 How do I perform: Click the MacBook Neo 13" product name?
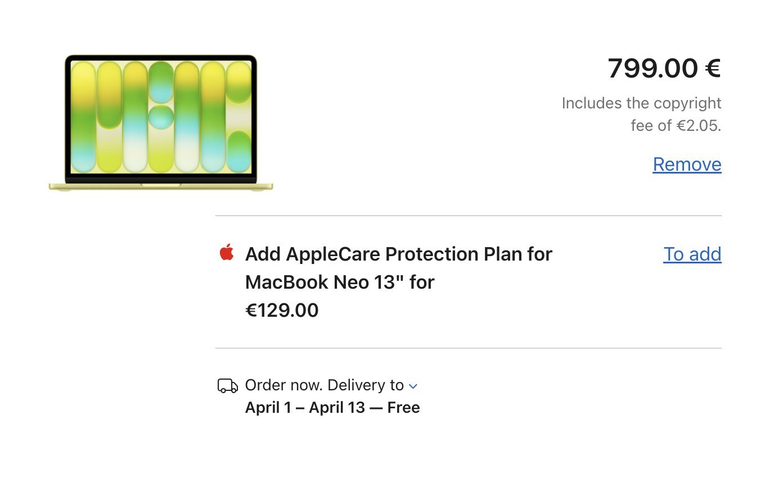tap(339, 282)
